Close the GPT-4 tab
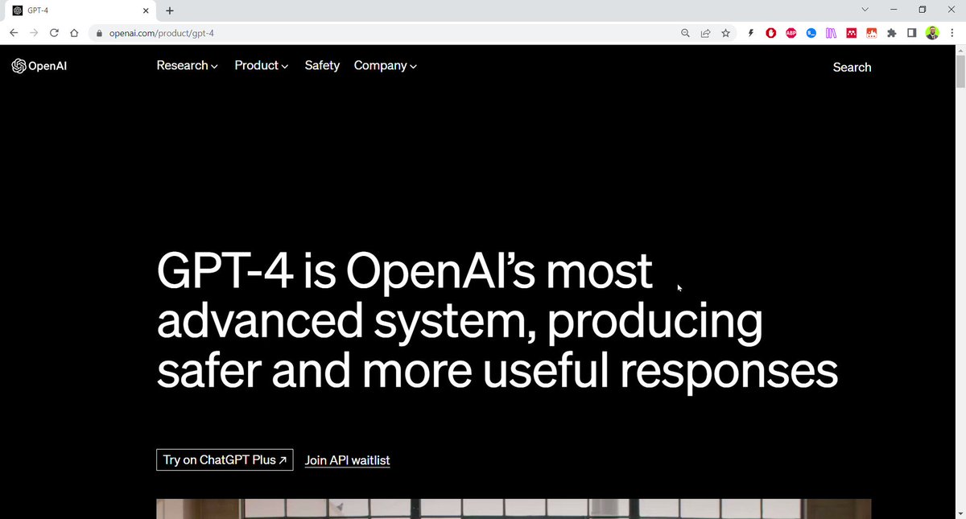This screenshot has width=966, height=519. pyautogui.click(x=147, y=10)
